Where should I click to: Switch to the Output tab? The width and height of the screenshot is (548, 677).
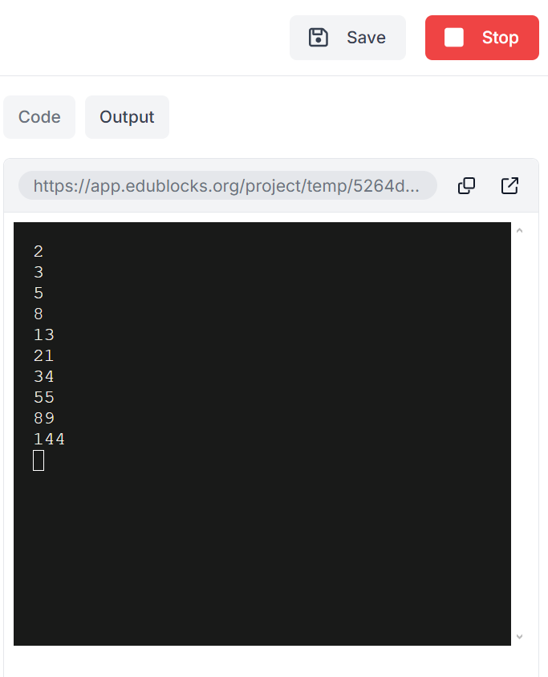[127, 117]
